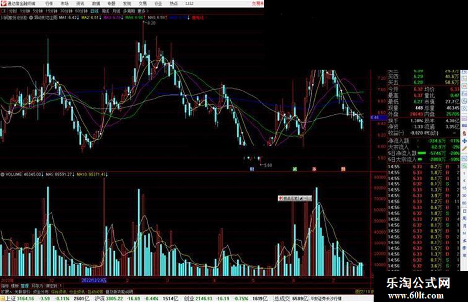This screenshot has height=302, width=468.
Task: Click the blue move-cross icon in right sidebar
Action: coord(464,140)
